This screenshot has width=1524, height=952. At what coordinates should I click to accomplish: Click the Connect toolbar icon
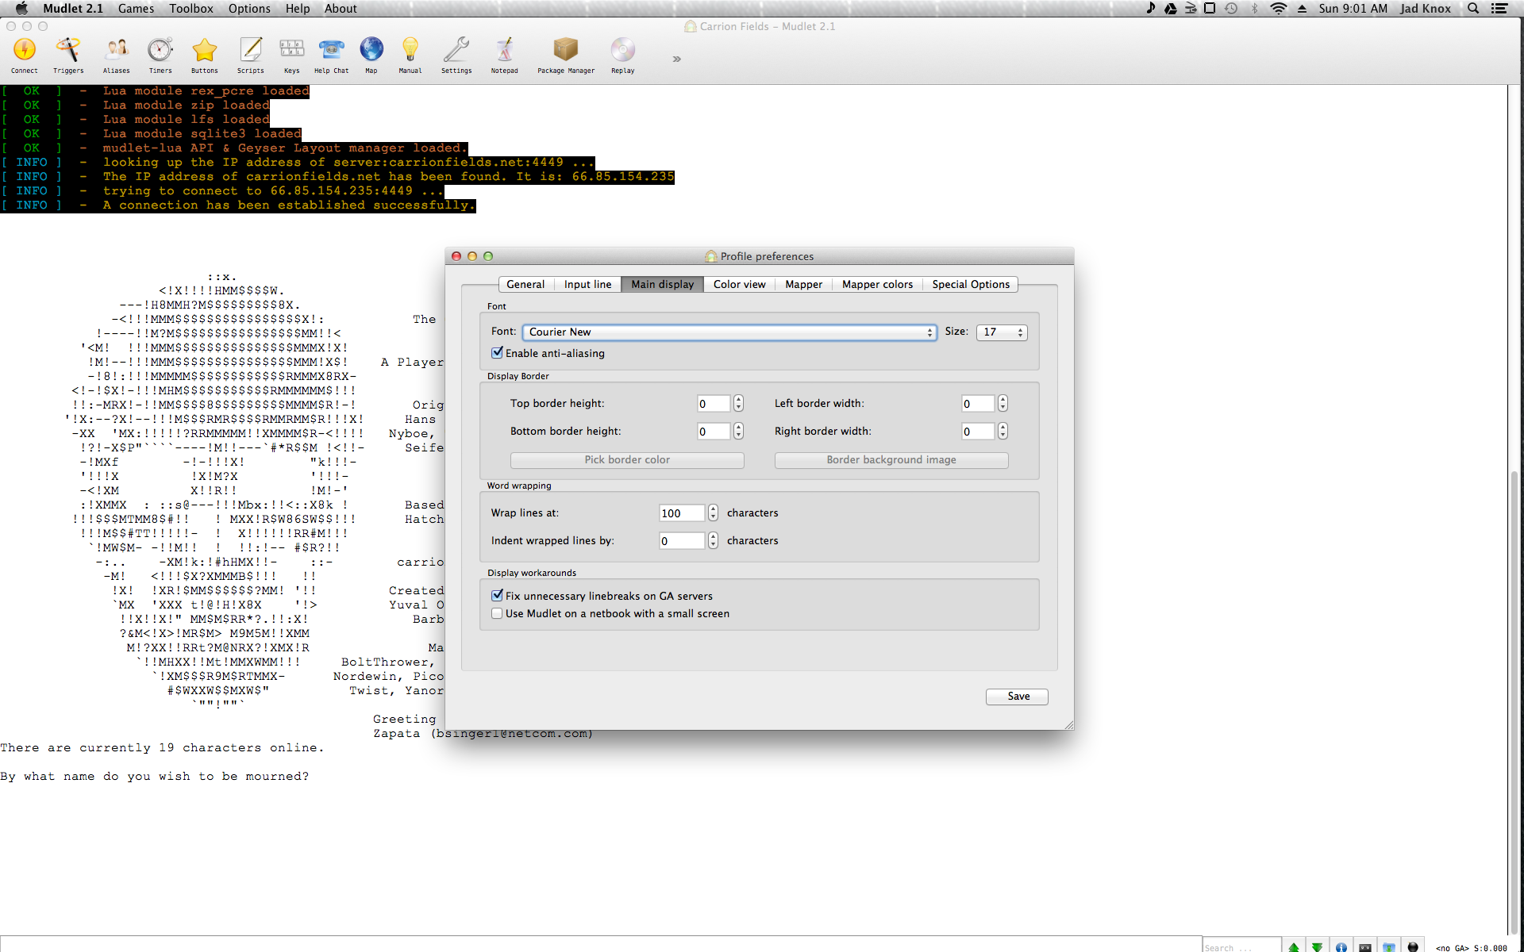tap(25, 56)
